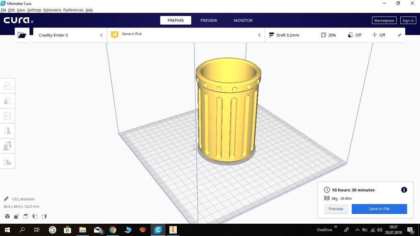Open the Edit menu
420x236 pixels.
click(11, 10)
